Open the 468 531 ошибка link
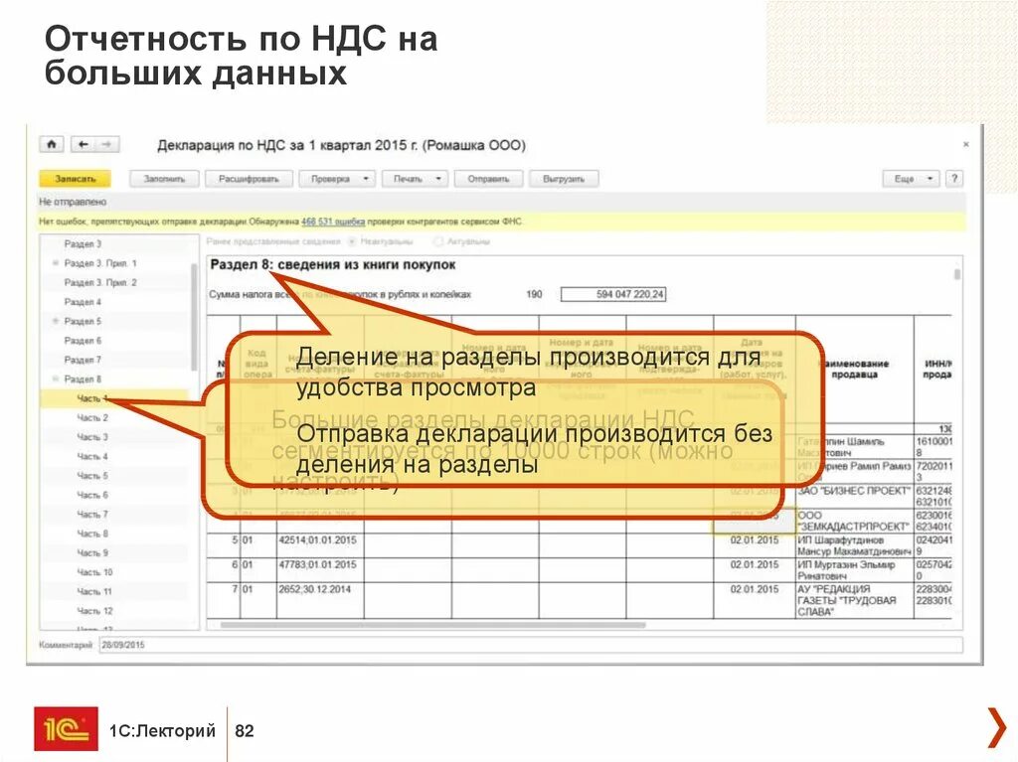 point(333,222)
